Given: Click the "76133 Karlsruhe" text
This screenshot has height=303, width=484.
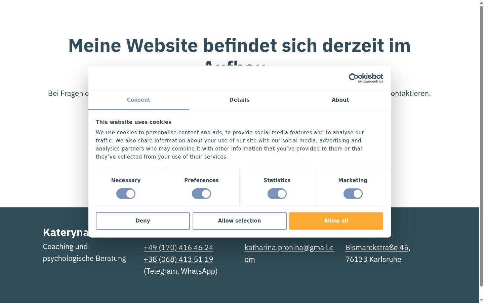Looking at the screenshot, I should point(373,259).
